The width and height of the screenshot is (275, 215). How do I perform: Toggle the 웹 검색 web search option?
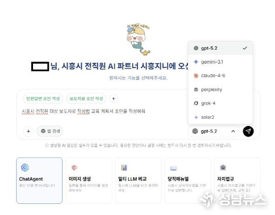[50, 131]
